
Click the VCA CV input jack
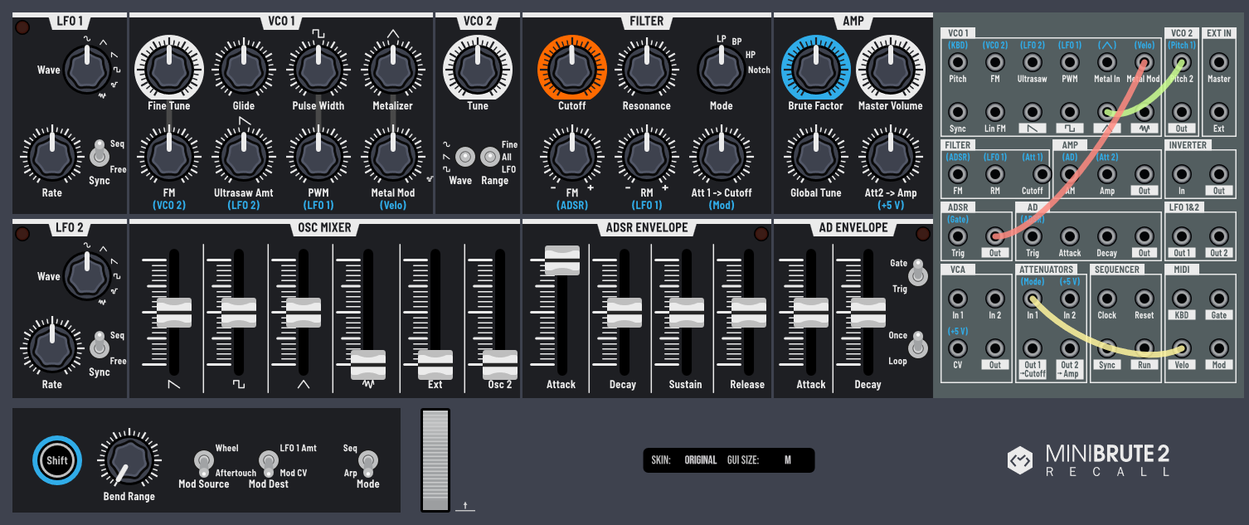click(958, 348)
